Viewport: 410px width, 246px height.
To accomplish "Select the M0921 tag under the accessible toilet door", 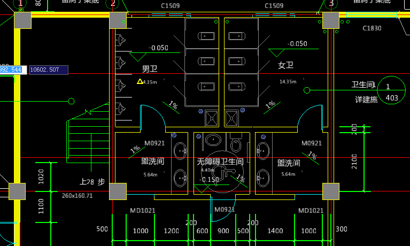I will [225, 209].
